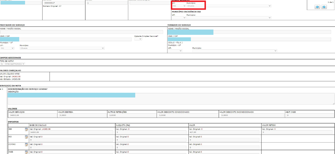Open Optante Simples Nacional dropdown

tap(138, 39)
